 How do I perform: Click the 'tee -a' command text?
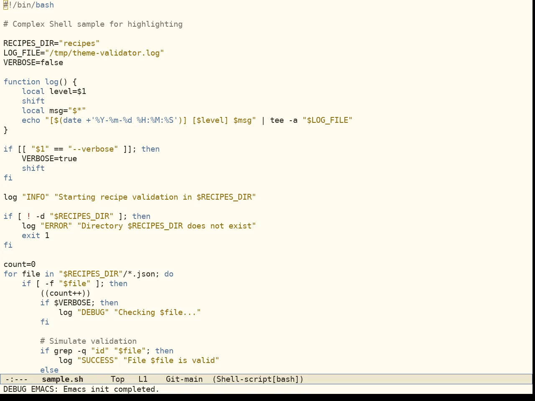pyautogui.click(x=284, y=120)
